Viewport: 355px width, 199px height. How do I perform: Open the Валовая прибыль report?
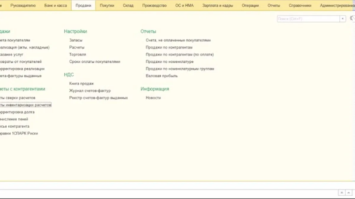[x=162, y=76]
